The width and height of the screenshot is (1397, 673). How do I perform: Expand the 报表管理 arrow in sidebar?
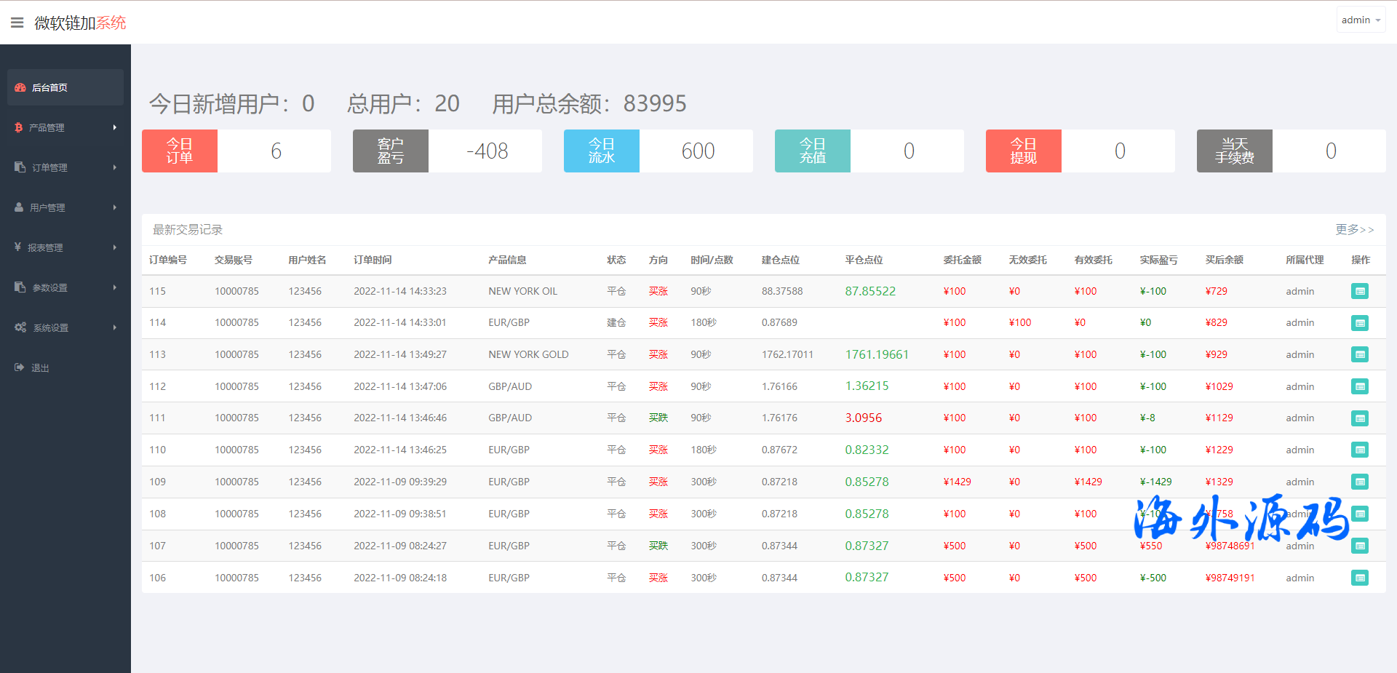(x=114, y=247)
